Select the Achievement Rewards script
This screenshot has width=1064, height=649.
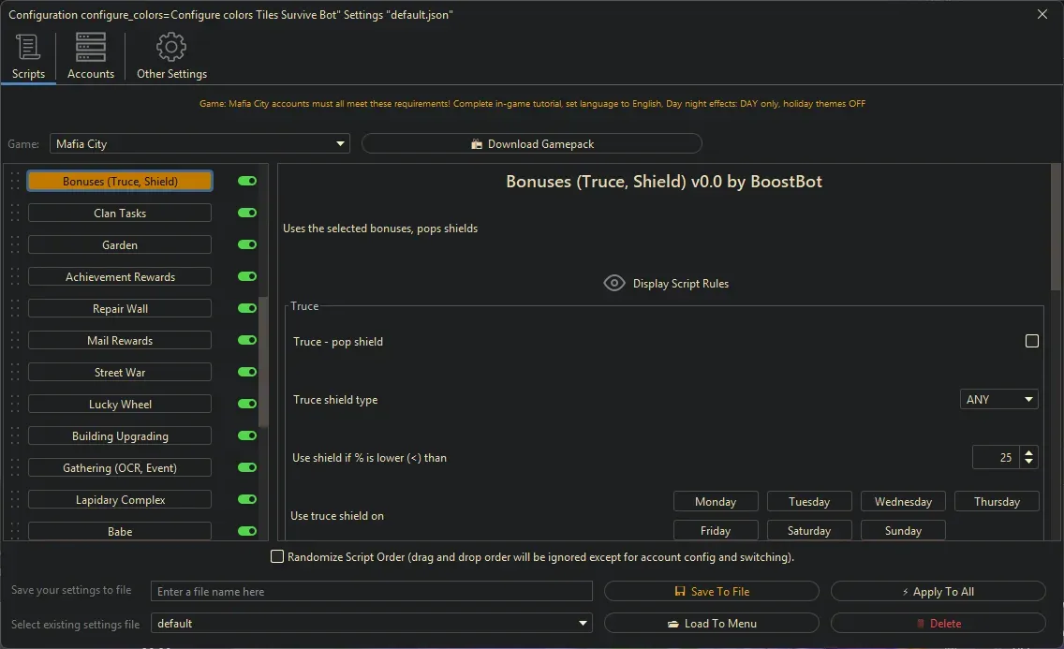pos(120,277)
